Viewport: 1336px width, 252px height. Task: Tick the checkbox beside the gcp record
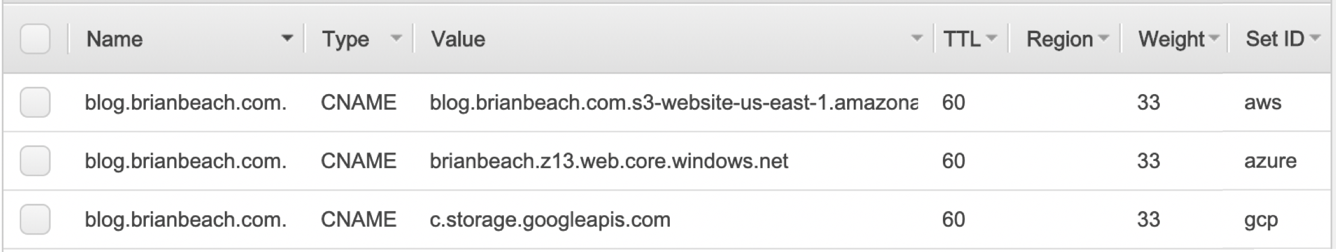point(35,219)
